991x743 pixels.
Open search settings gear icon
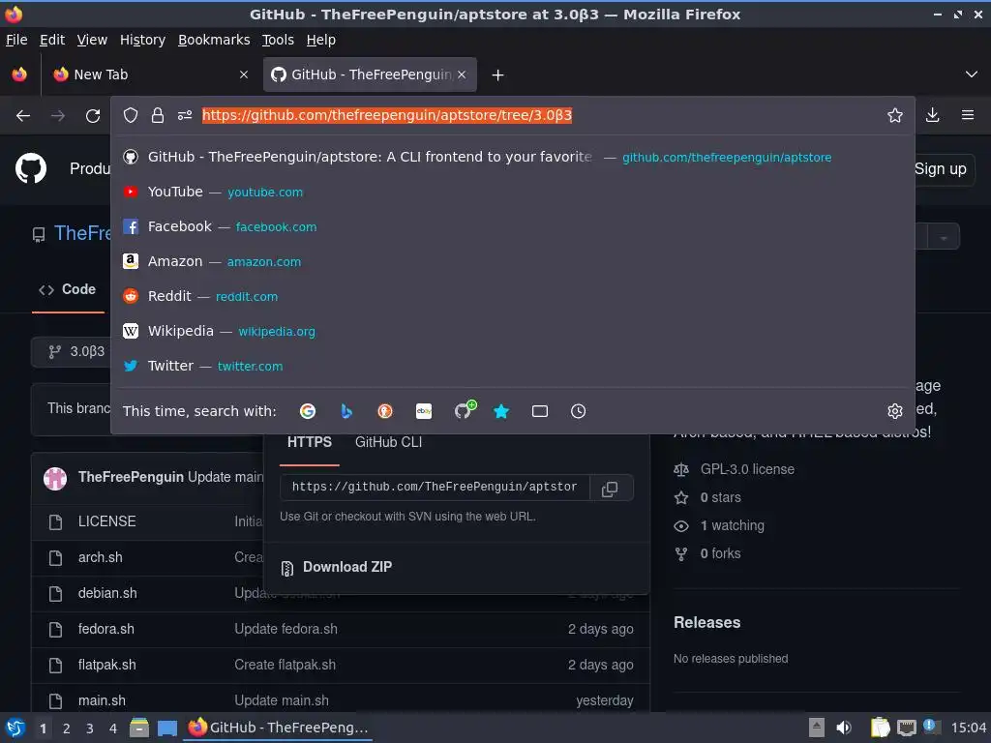pyautogui.click(x=895, y=411)
